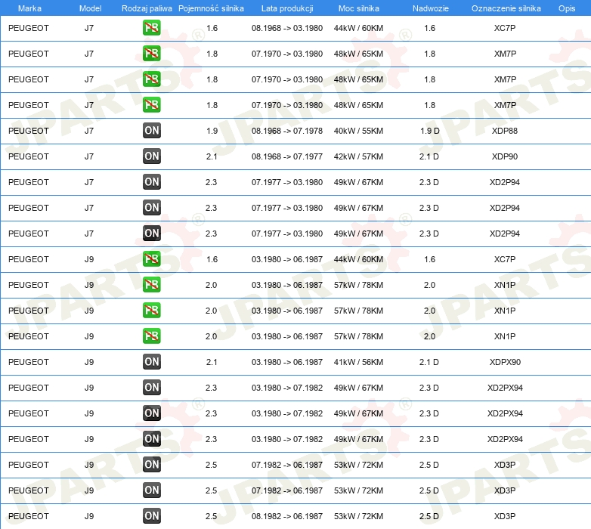Click the power value 41kW / 56KM
This screenshot has width=591, height=529.
click(x=358, y=362)
